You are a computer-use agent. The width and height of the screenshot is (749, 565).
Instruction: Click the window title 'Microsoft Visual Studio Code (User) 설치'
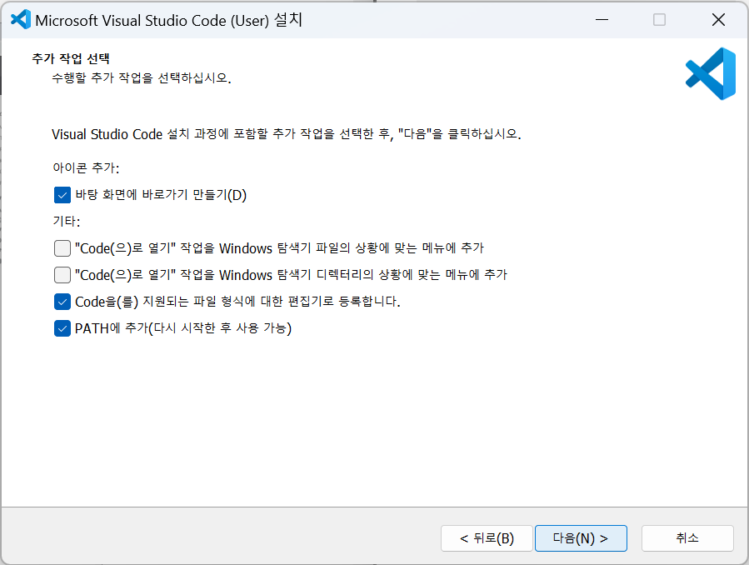[169, 20]
